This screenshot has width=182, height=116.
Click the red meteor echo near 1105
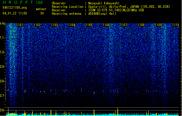tap(94, 93)
